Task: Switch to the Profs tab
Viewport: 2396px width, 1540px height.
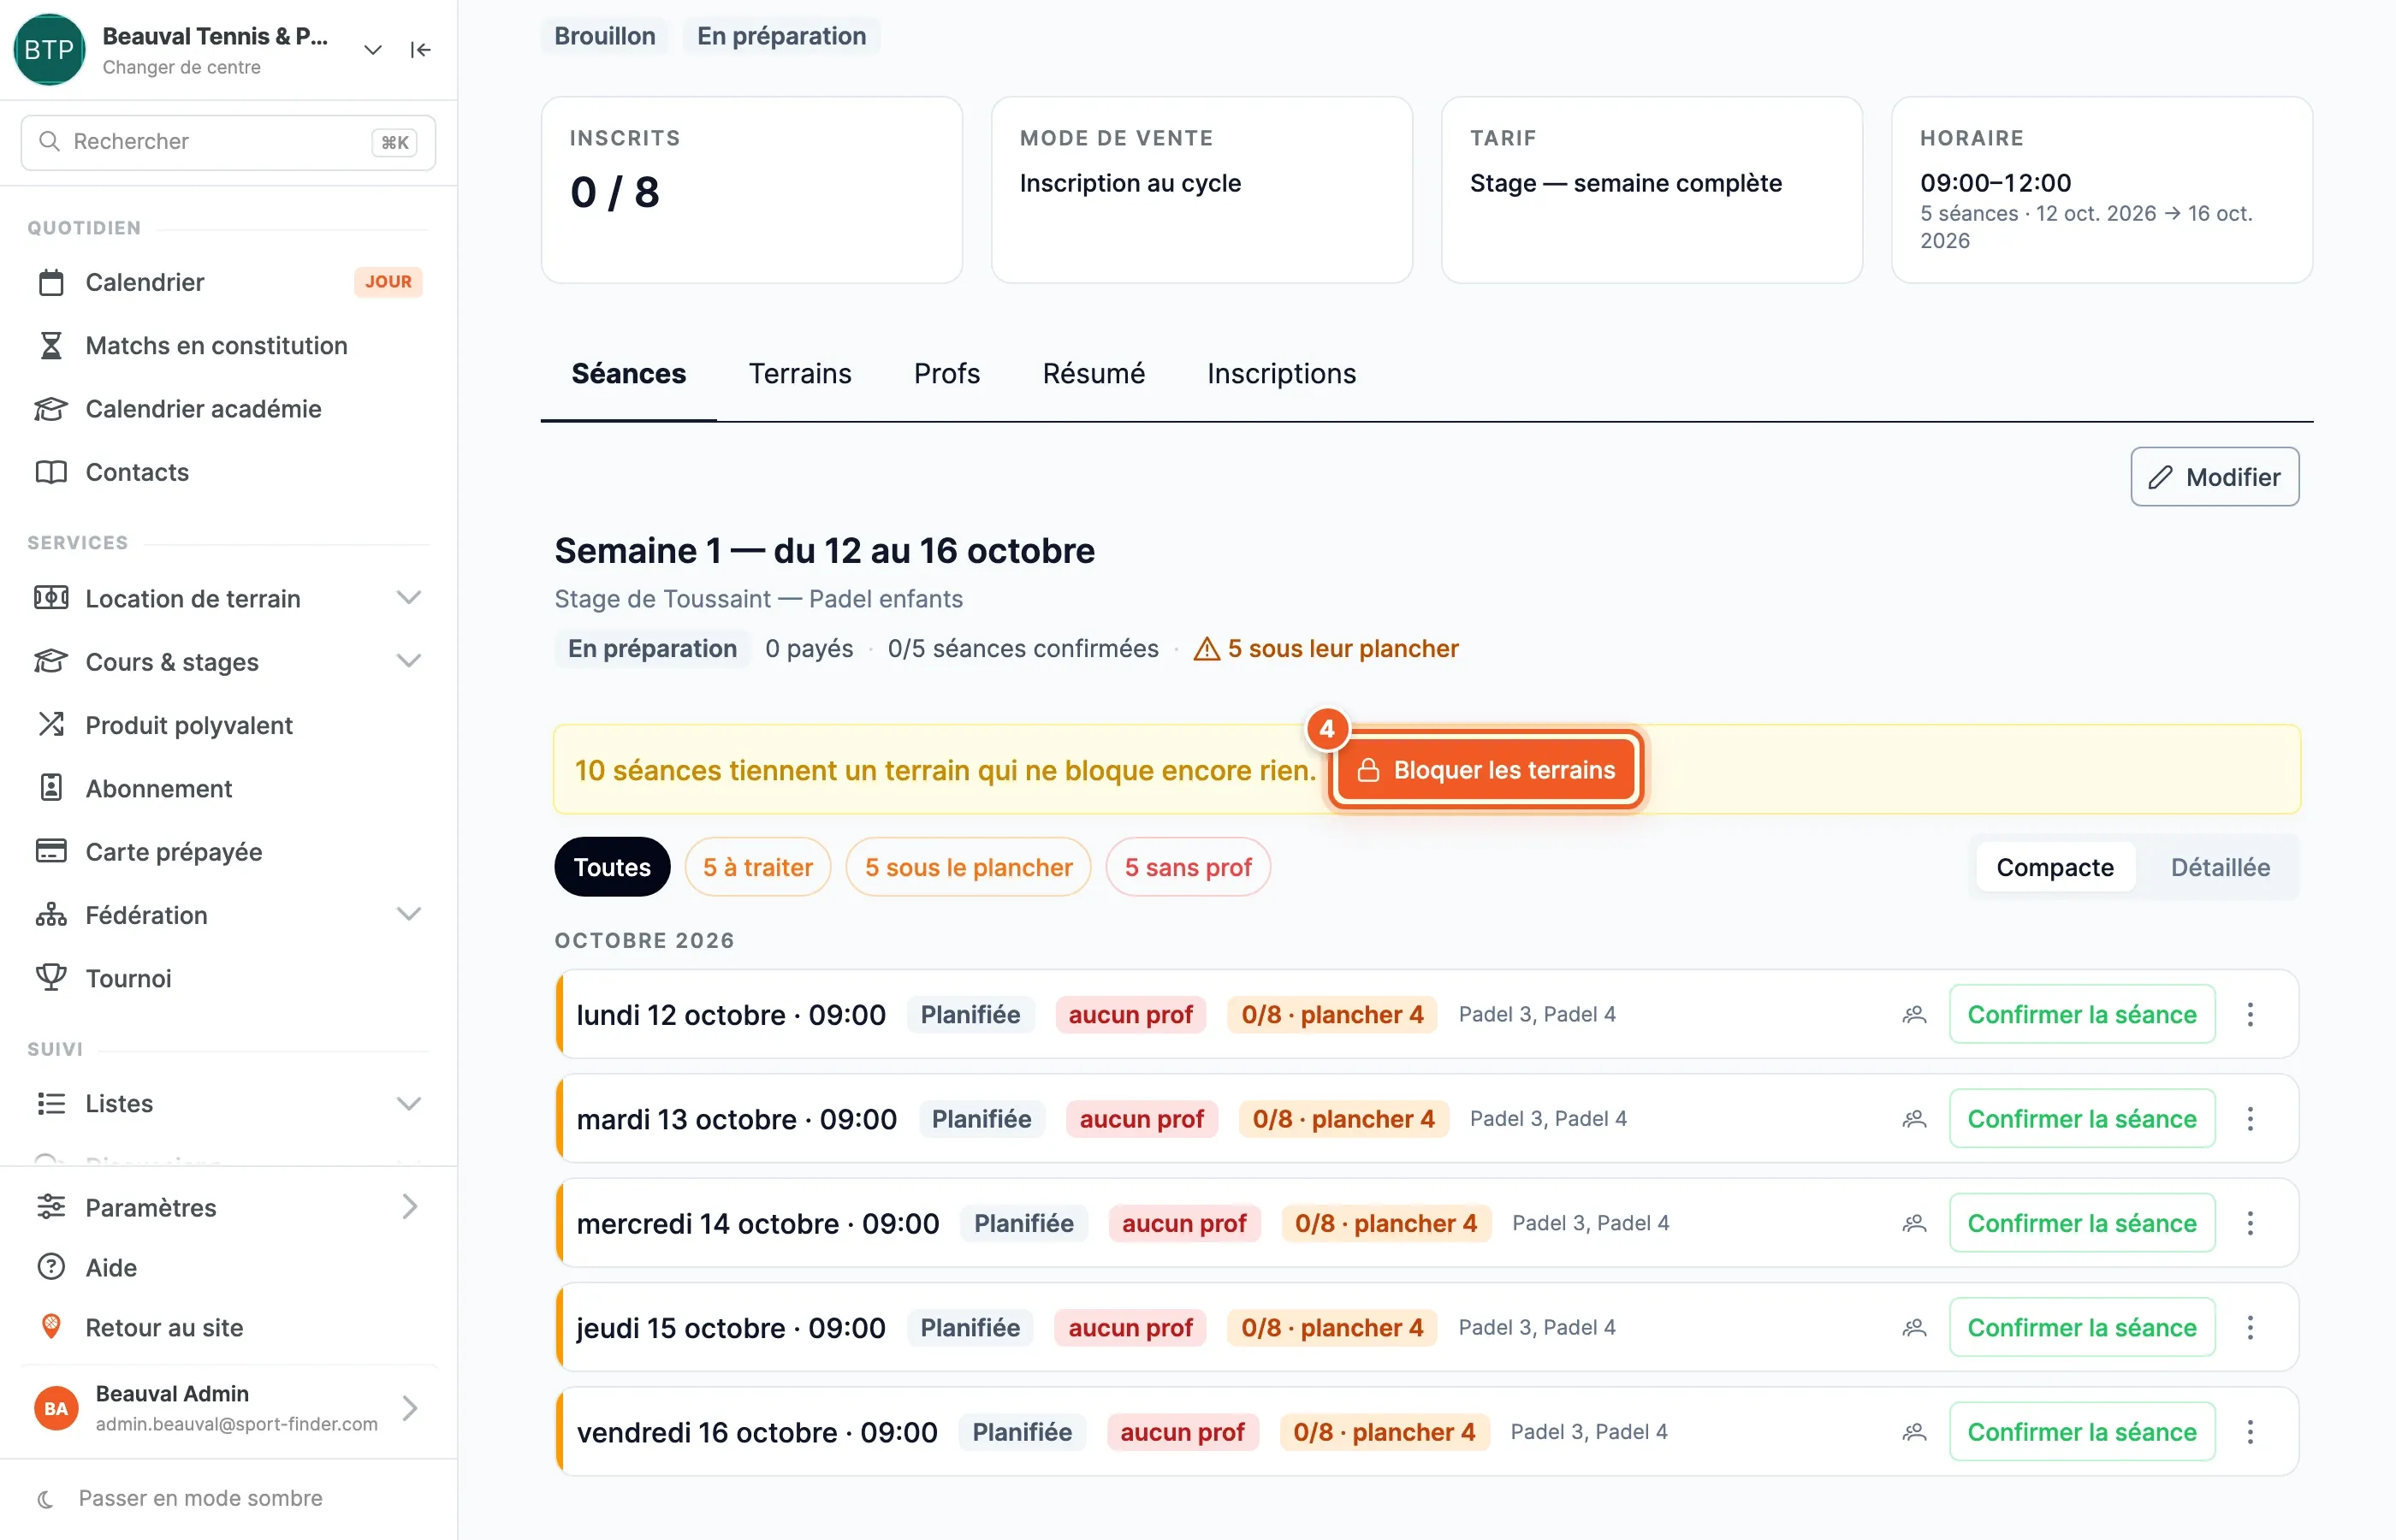Action: click(x=946, y=374)
